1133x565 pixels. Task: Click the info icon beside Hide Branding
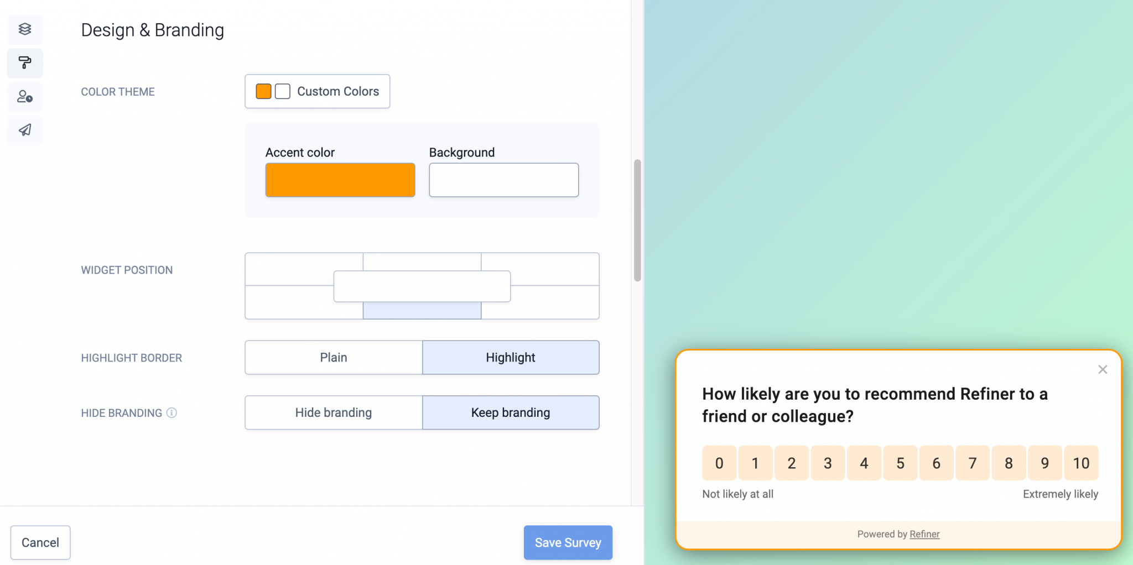[171, 412]
